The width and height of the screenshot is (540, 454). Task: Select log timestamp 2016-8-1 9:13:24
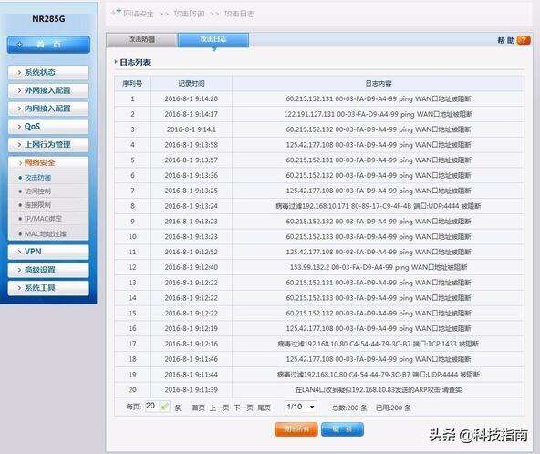(192, 206)
